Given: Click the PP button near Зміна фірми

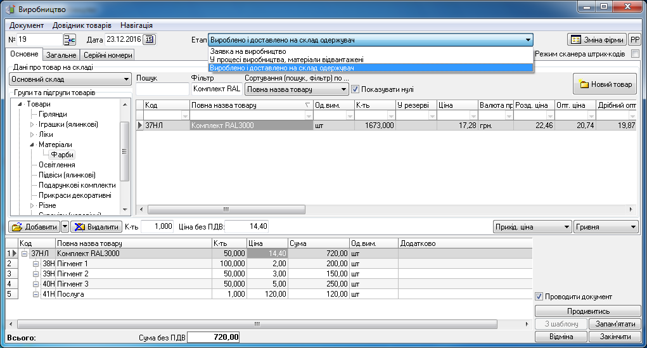Looking at the screenshot, I should (635, 40).
